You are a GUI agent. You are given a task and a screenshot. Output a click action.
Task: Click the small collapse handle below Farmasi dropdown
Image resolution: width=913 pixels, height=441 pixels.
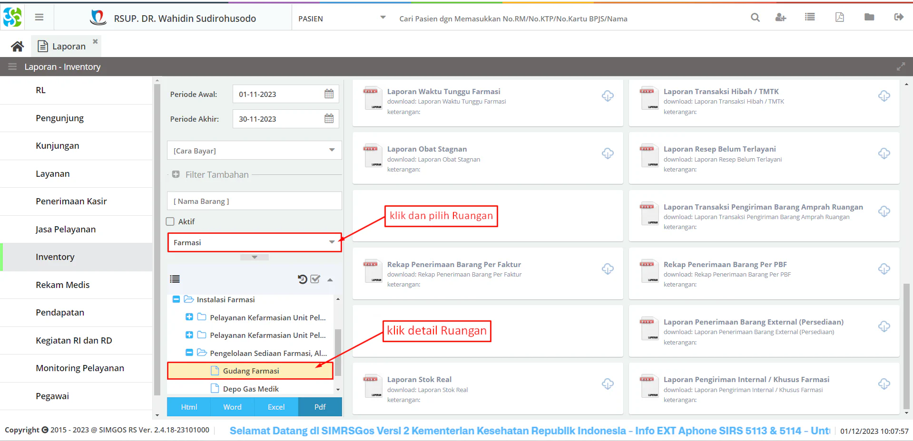point(255,257)
